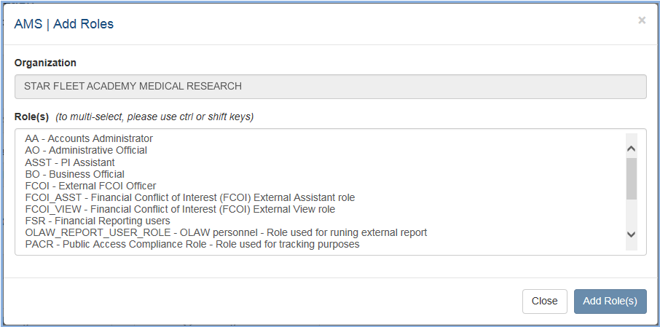Select BO - Business Official role

(74, 174)
